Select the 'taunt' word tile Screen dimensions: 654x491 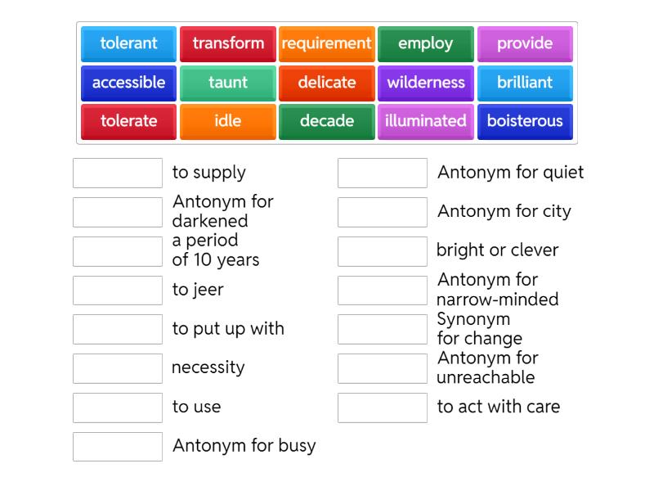click(x=228, y=83)
